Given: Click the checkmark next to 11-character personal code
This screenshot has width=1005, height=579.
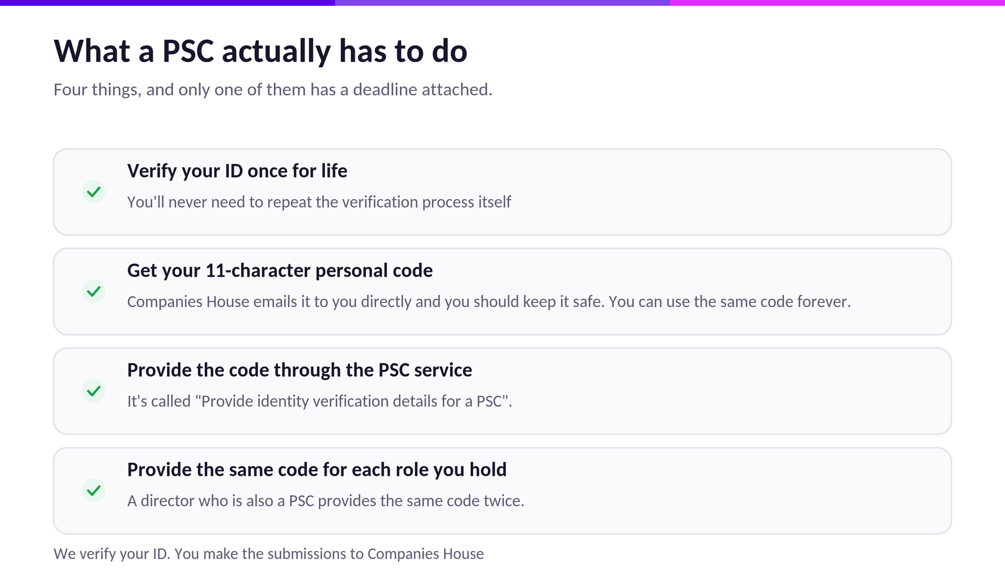Looking at the screenshot, I should point(94,291).
